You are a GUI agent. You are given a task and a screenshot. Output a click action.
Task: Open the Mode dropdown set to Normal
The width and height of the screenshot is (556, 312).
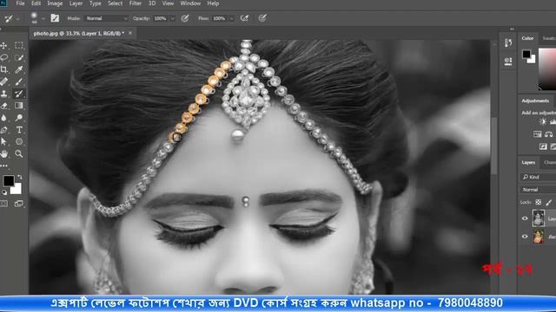coord(106,18)
